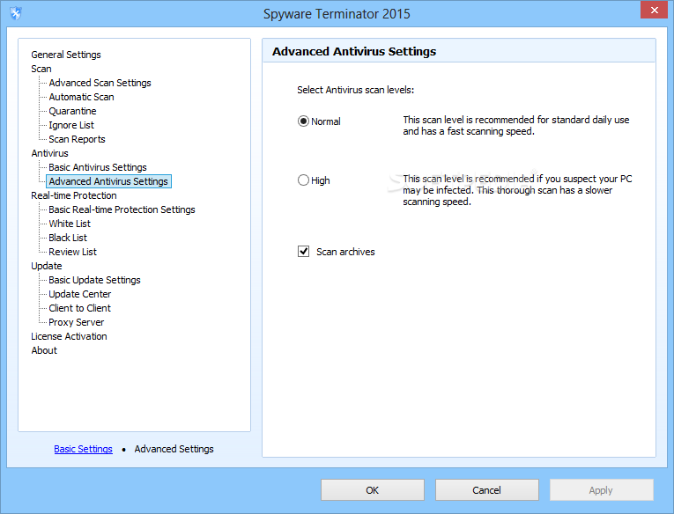Open General Settings in the tree
674x514 pixels.
(66, 55)
